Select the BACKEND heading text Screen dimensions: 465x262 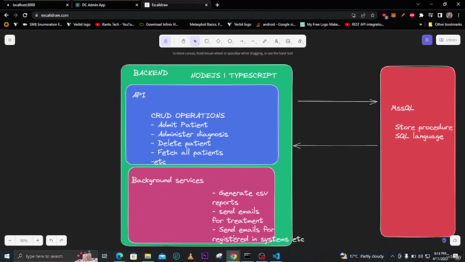coord(150,73)
